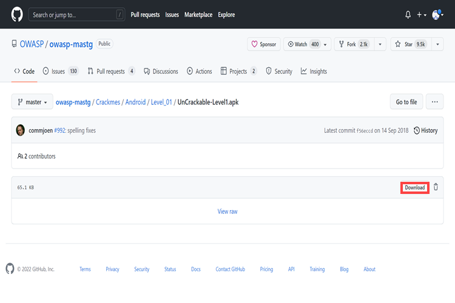Open the owasp-mastg repository link
Viewport: 455px width, 303px height.
71,44
